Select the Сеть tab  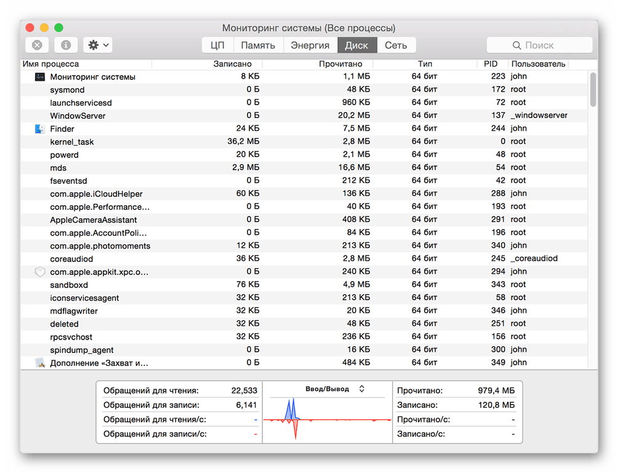point(396,46)
